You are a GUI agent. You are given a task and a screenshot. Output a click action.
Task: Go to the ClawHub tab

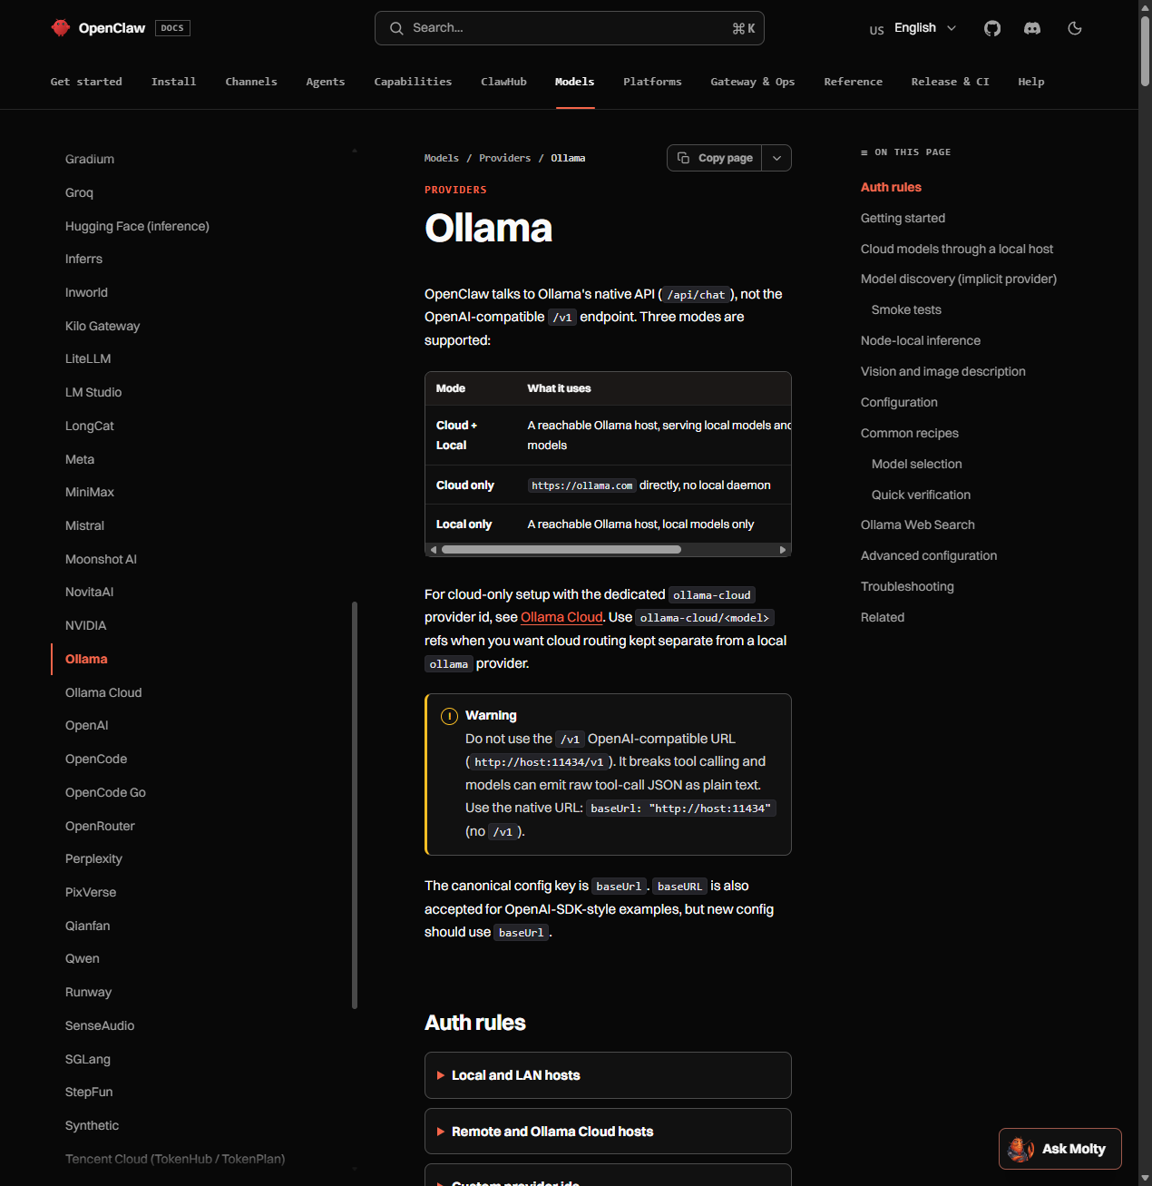[x=503, y=82]
